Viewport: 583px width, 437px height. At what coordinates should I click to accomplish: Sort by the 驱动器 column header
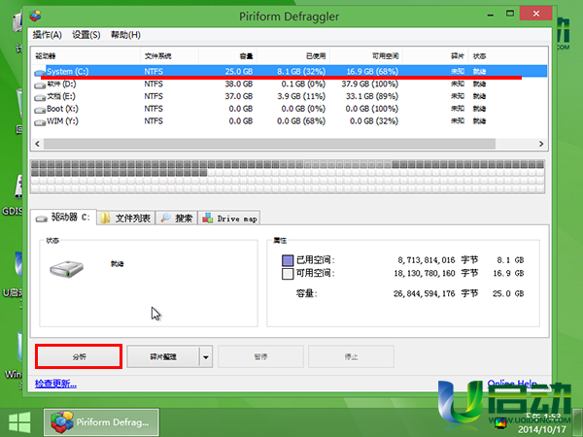coord(86,56)
